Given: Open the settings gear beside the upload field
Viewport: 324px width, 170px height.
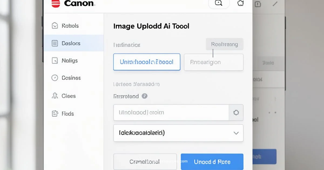Looking at the screenshot, I should tap(236, 113).
